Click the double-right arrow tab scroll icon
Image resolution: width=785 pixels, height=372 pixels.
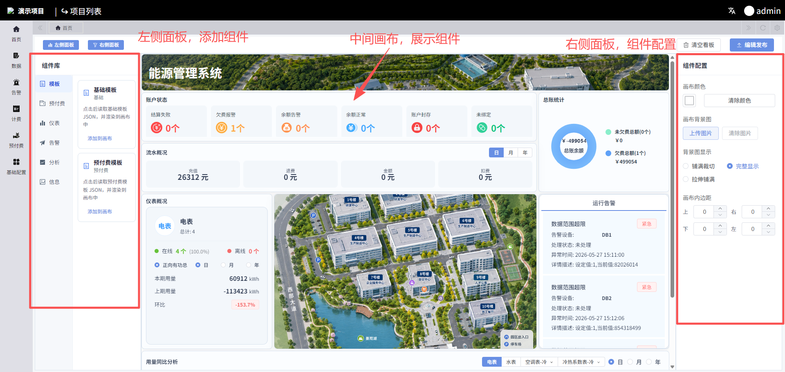point(749,28)
